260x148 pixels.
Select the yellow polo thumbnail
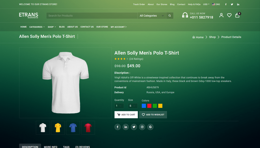coord(58,128)
